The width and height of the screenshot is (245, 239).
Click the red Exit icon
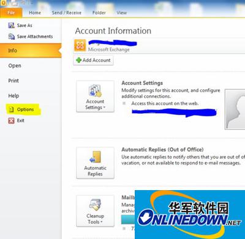click(11, 120)
